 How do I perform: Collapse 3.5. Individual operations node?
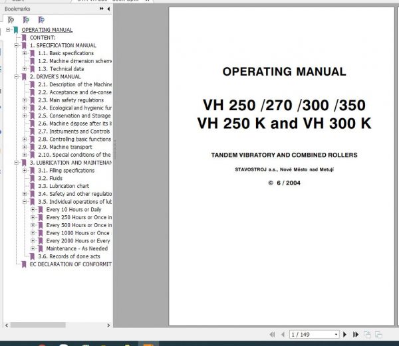[x=25, y=202]
